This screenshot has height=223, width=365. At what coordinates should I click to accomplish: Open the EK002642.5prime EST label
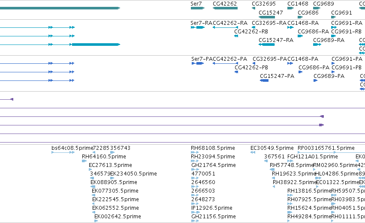118,217
